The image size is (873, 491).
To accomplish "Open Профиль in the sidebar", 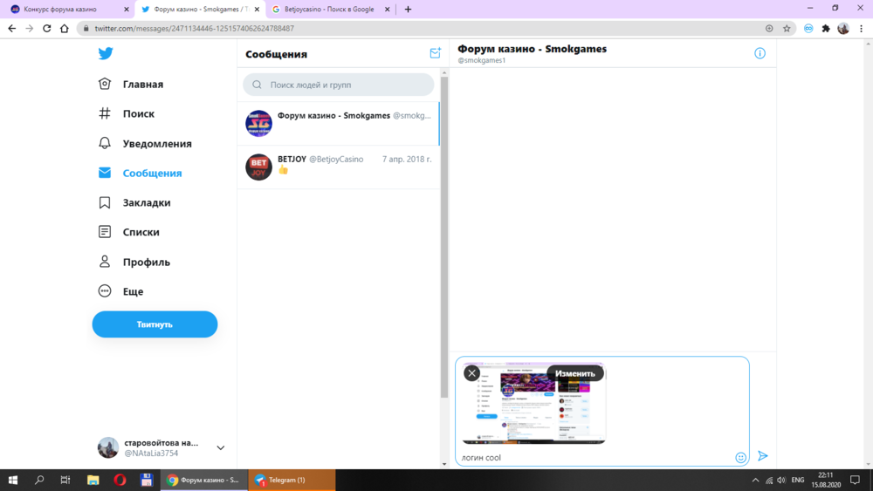I will coord(134,262).
